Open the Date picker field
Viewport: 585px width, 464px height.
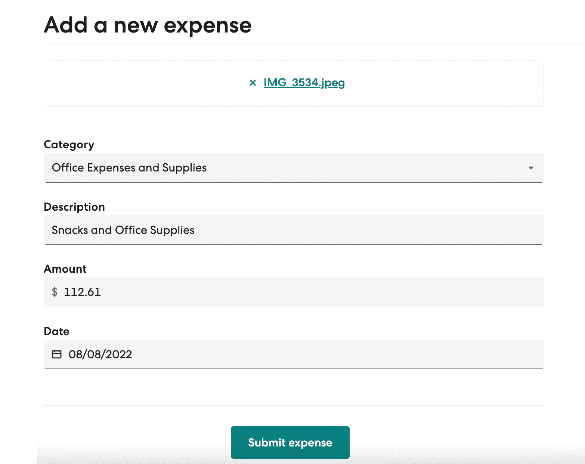294,354
